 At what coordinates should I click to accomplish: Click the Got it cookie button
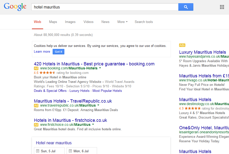58,52
